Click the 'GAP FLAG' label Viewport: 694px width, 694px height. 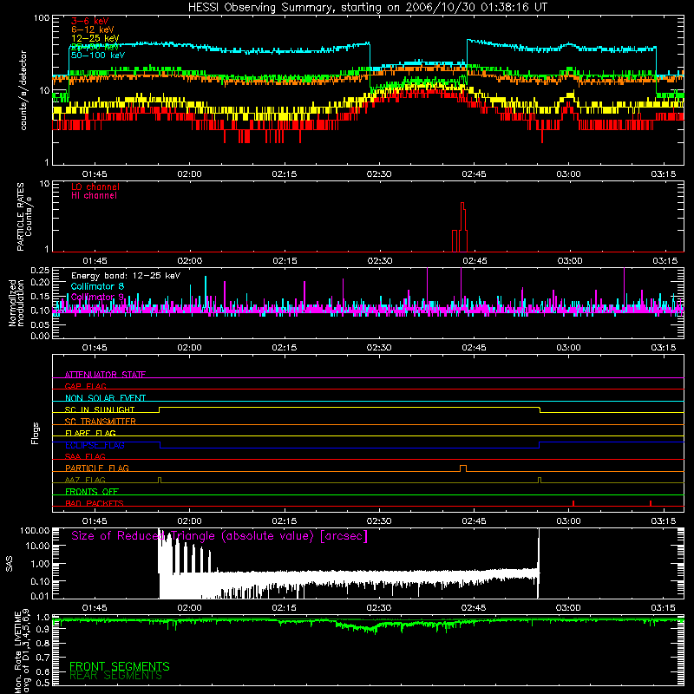85,386
